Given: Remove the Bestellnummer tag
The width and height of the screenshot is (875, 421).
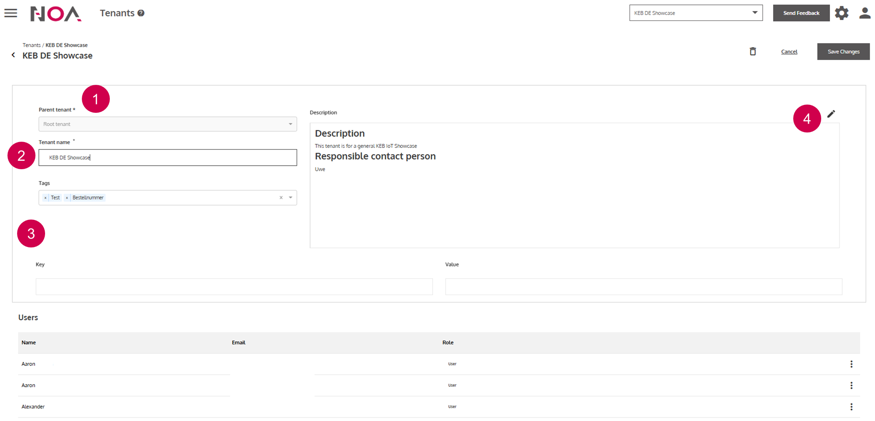Looking at the screenshot, I should pos(67,198).
